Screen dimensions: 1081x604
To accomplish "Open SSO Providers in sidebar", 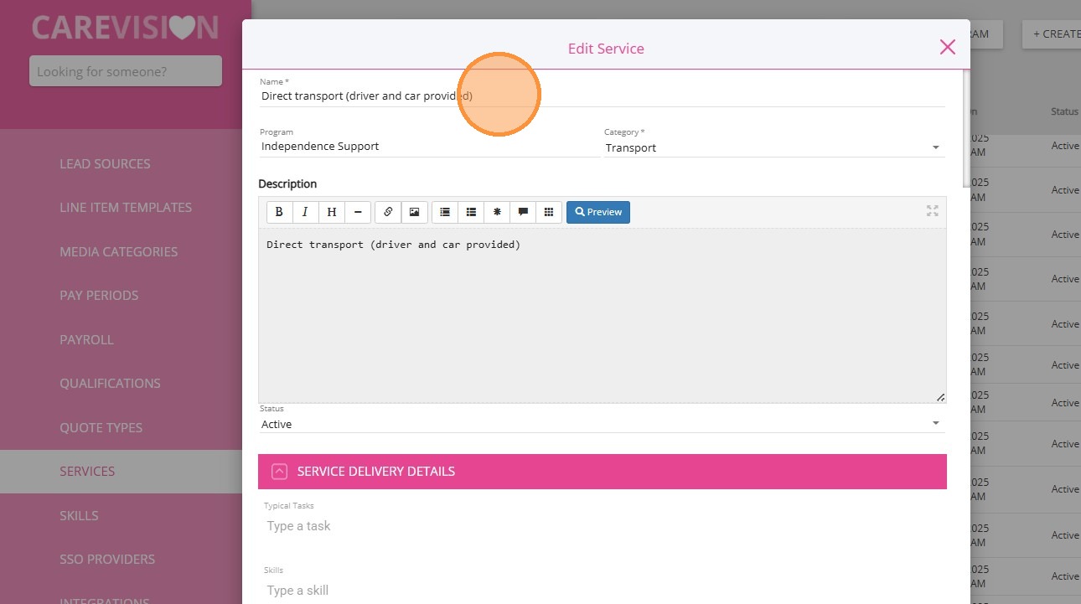I will tap(107, 559).
